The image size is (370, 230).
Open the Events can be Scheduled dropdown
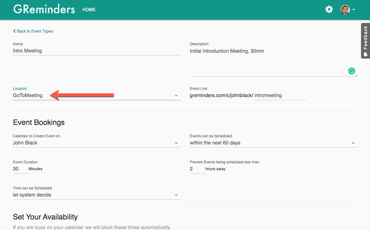click(x=353, y=143)
